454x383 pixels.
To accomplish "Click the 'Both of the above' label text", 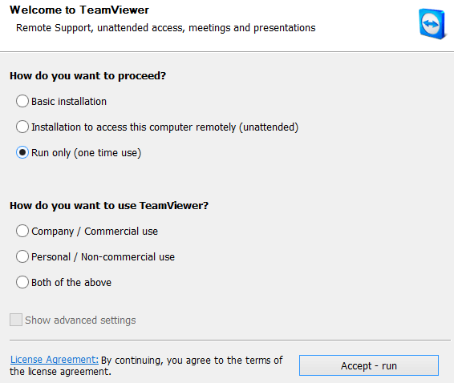I will click(x=71, y=282).
